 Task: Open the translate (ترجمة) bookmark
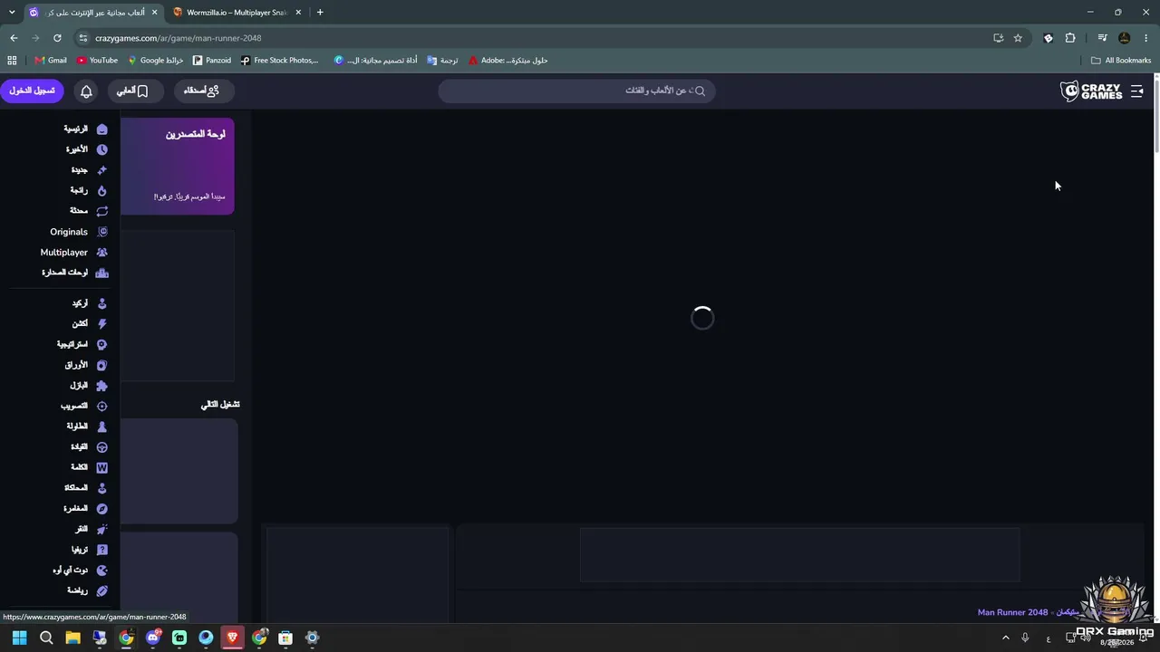click(442, 61)
